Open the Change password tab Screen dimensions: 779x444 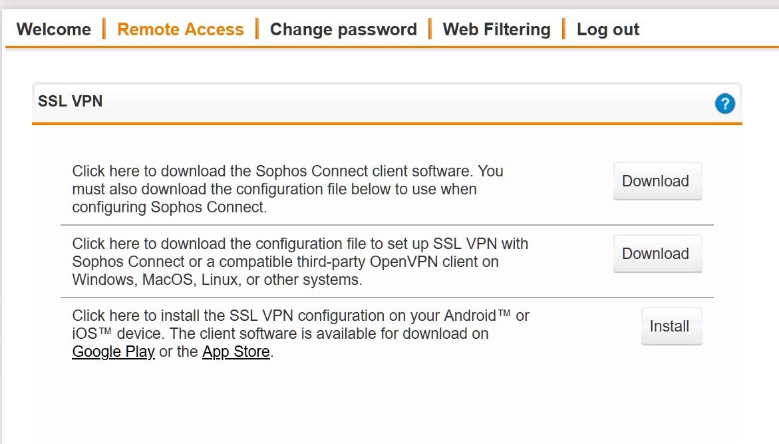click(343, 29)
